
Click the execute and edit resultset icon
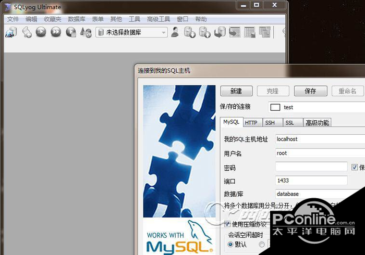71,32
